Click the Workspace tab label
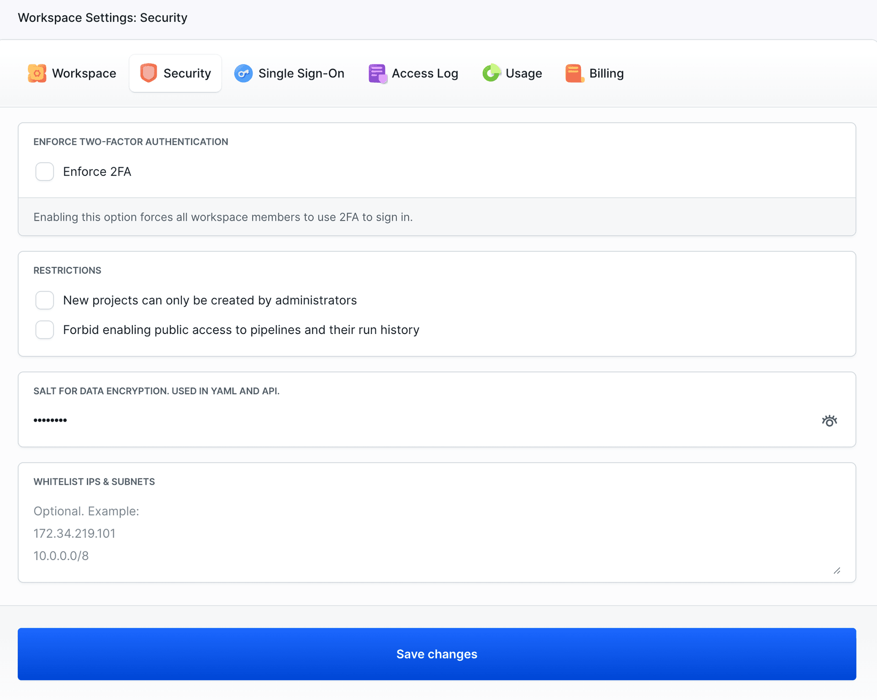The height and width of the screenshot is (700, 877). click(x=84, y=73)
